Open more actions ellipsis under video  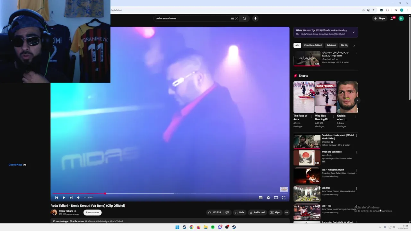(287, 212)
